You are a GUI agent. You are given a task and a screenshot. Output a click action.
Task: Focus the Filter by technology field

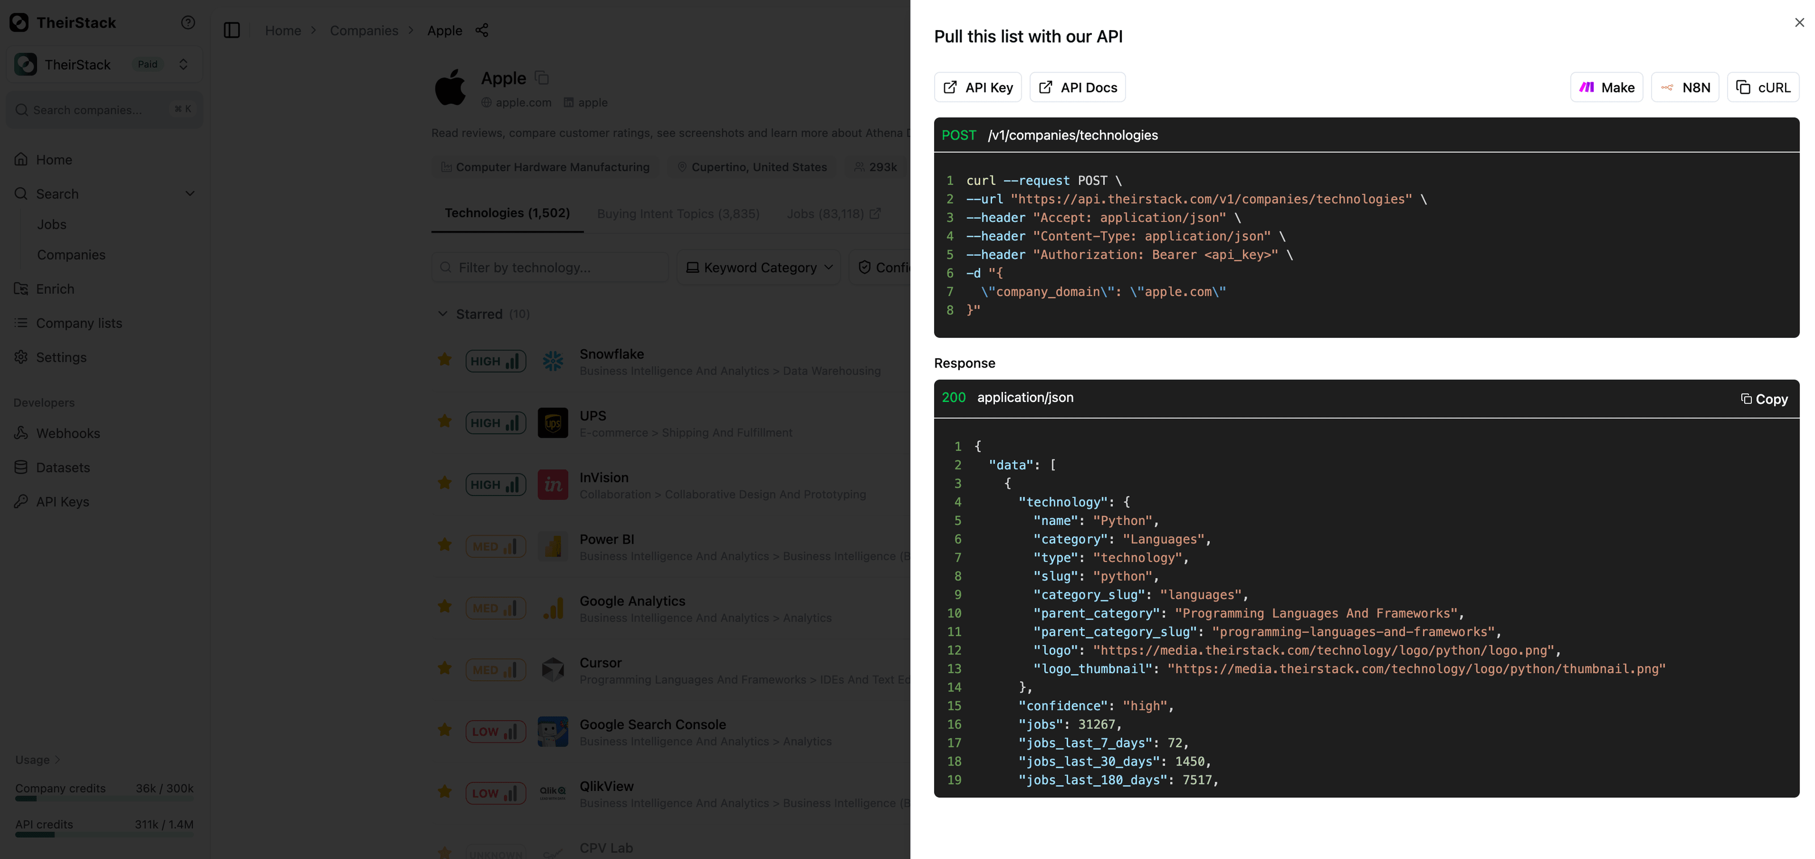pyautogui.click(x=550, y=268)
